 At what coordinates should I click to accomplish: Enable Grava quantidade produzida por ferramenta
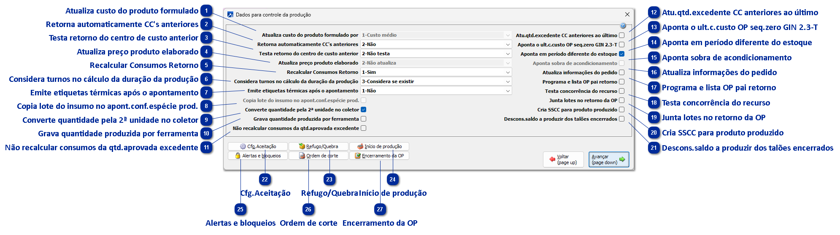(x=363, y=119)
